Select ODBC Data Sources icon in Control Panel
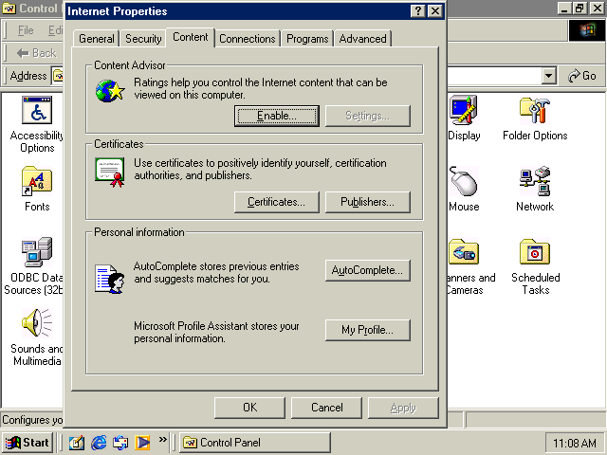The image size is (607, 455). [x=37, y=252]
